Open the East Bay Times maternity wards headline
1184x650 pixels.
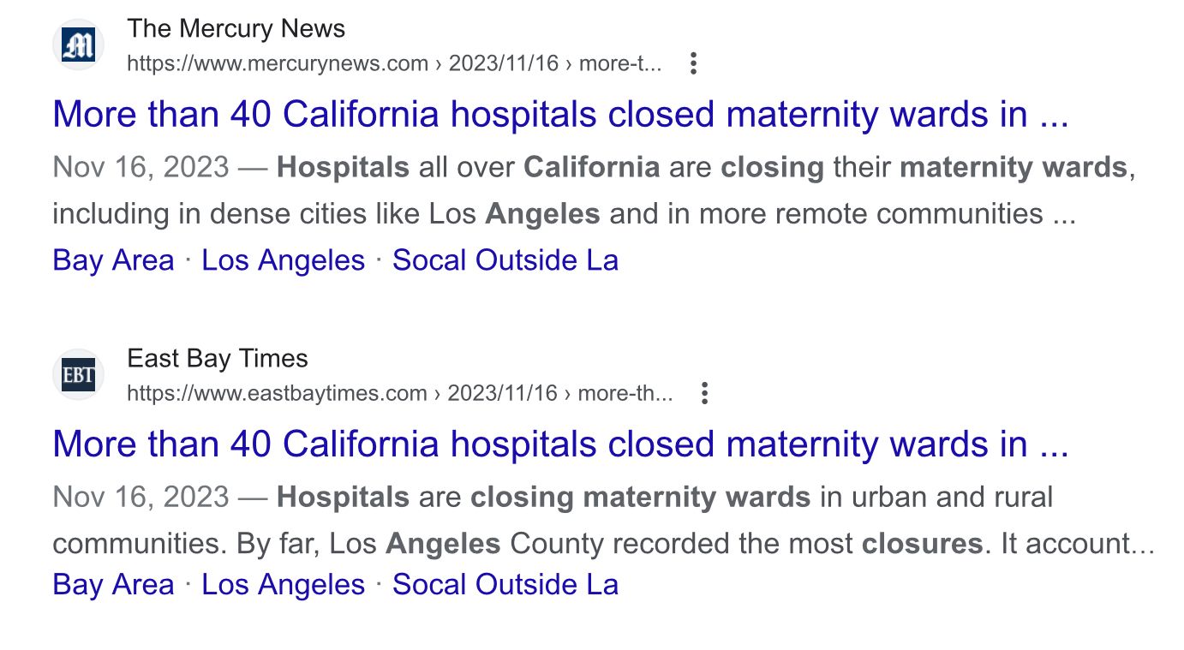pyautogui.click(x=560, y=444)
